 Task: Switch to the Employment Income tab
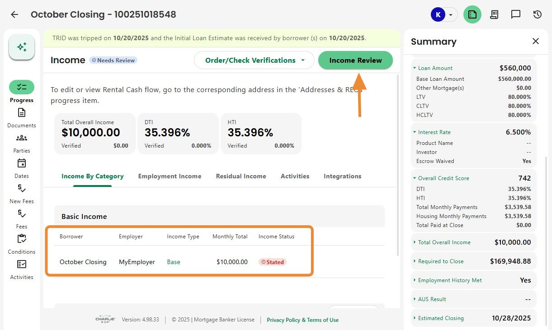coord(170,176)
